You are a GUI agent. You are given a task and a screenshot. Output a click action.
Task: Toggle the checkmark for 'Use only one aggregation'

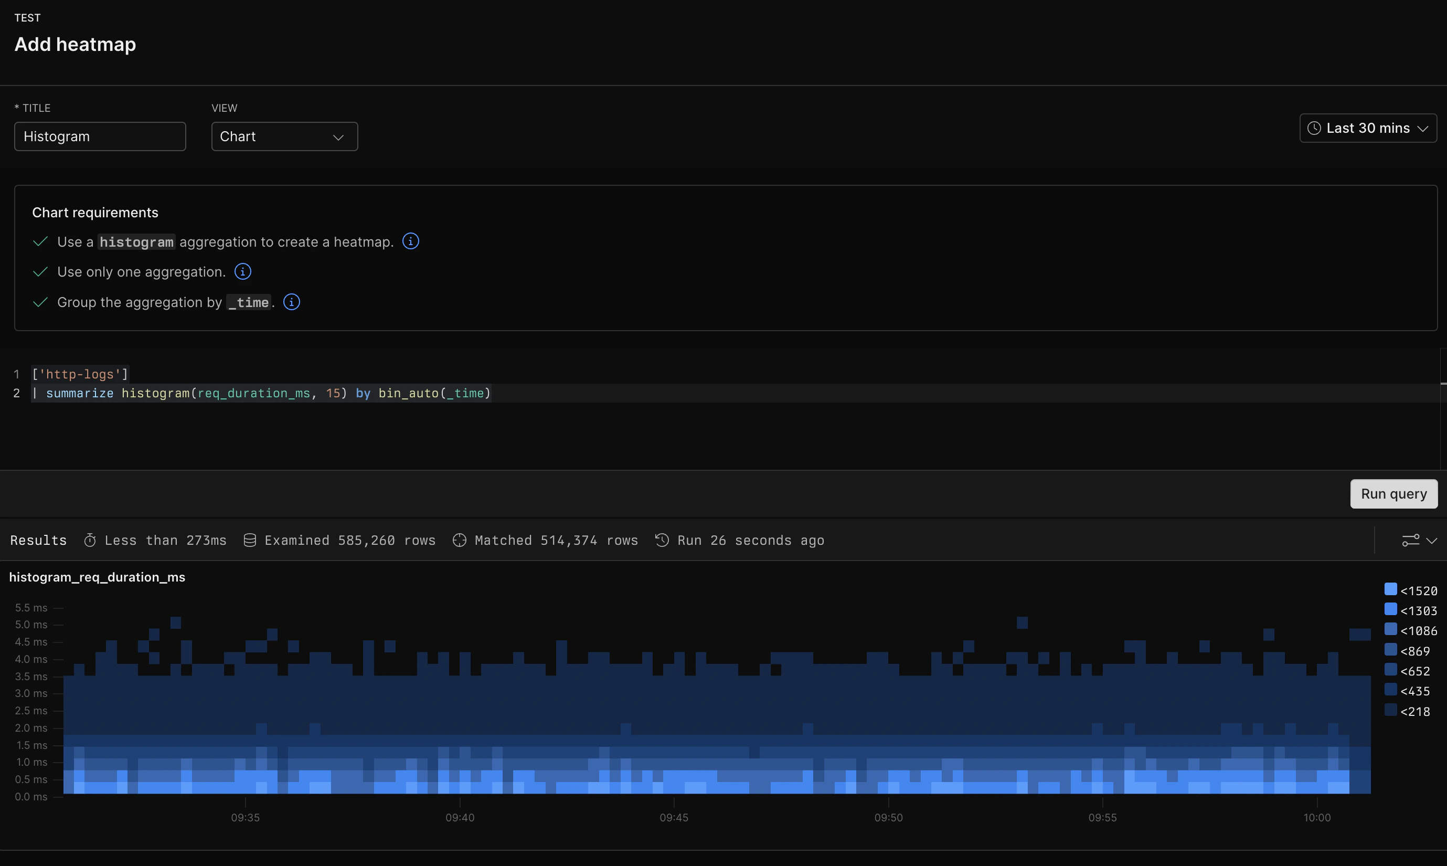coord(40,272)
